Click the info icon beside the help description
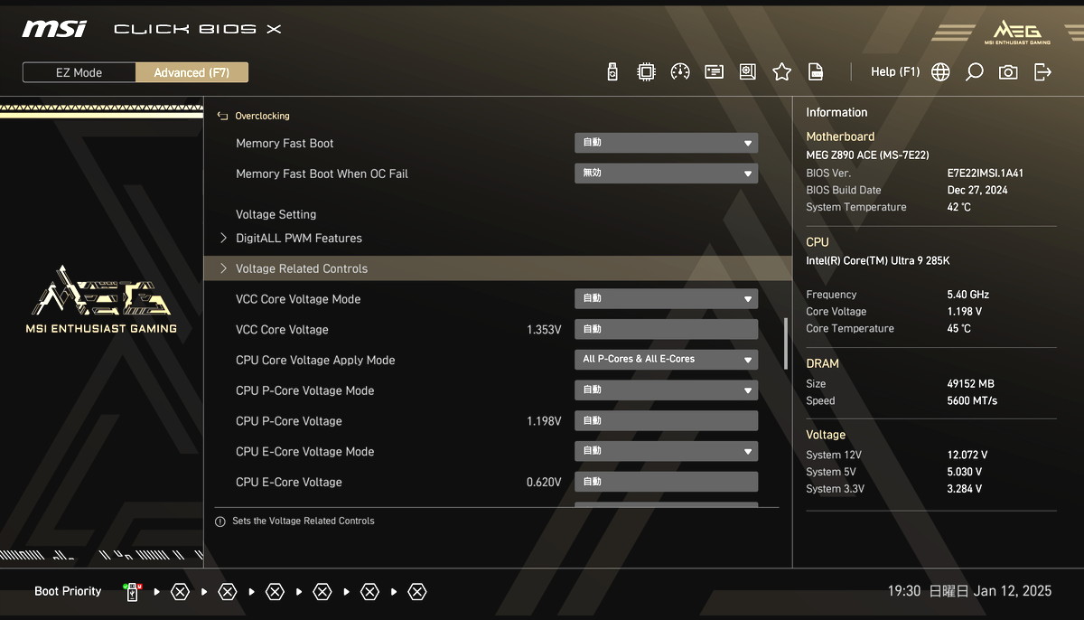1084x620 pixels. pos(220,521)
